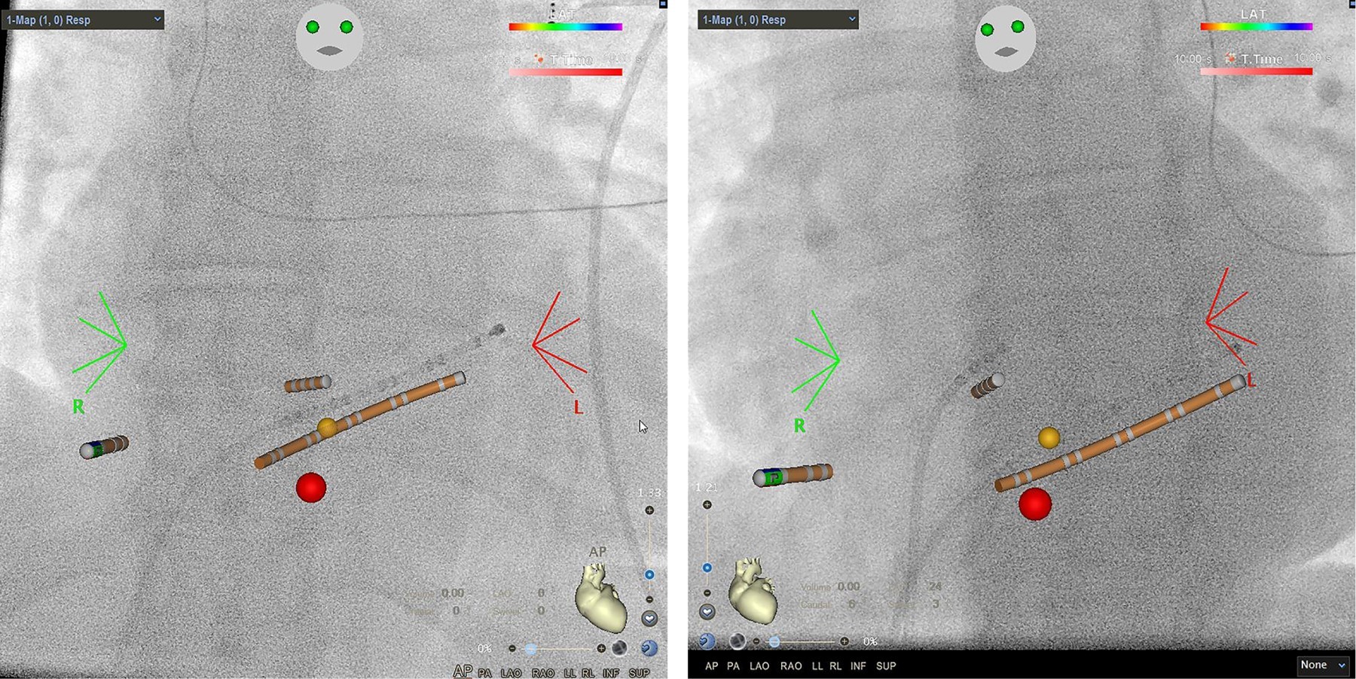
Task: Click the blue rotate-heart icon in right pane
Action: pyautogui.click(x=707, y=641)
